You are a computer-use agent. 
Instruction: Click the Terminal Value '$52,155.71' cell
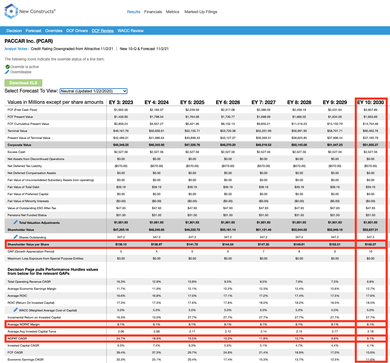coord(192,131)
